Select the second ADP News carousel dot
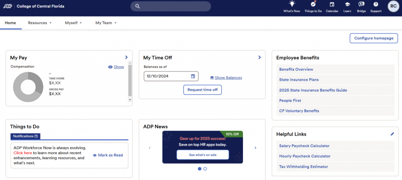 pyautogui.click(x=205, y=169)
